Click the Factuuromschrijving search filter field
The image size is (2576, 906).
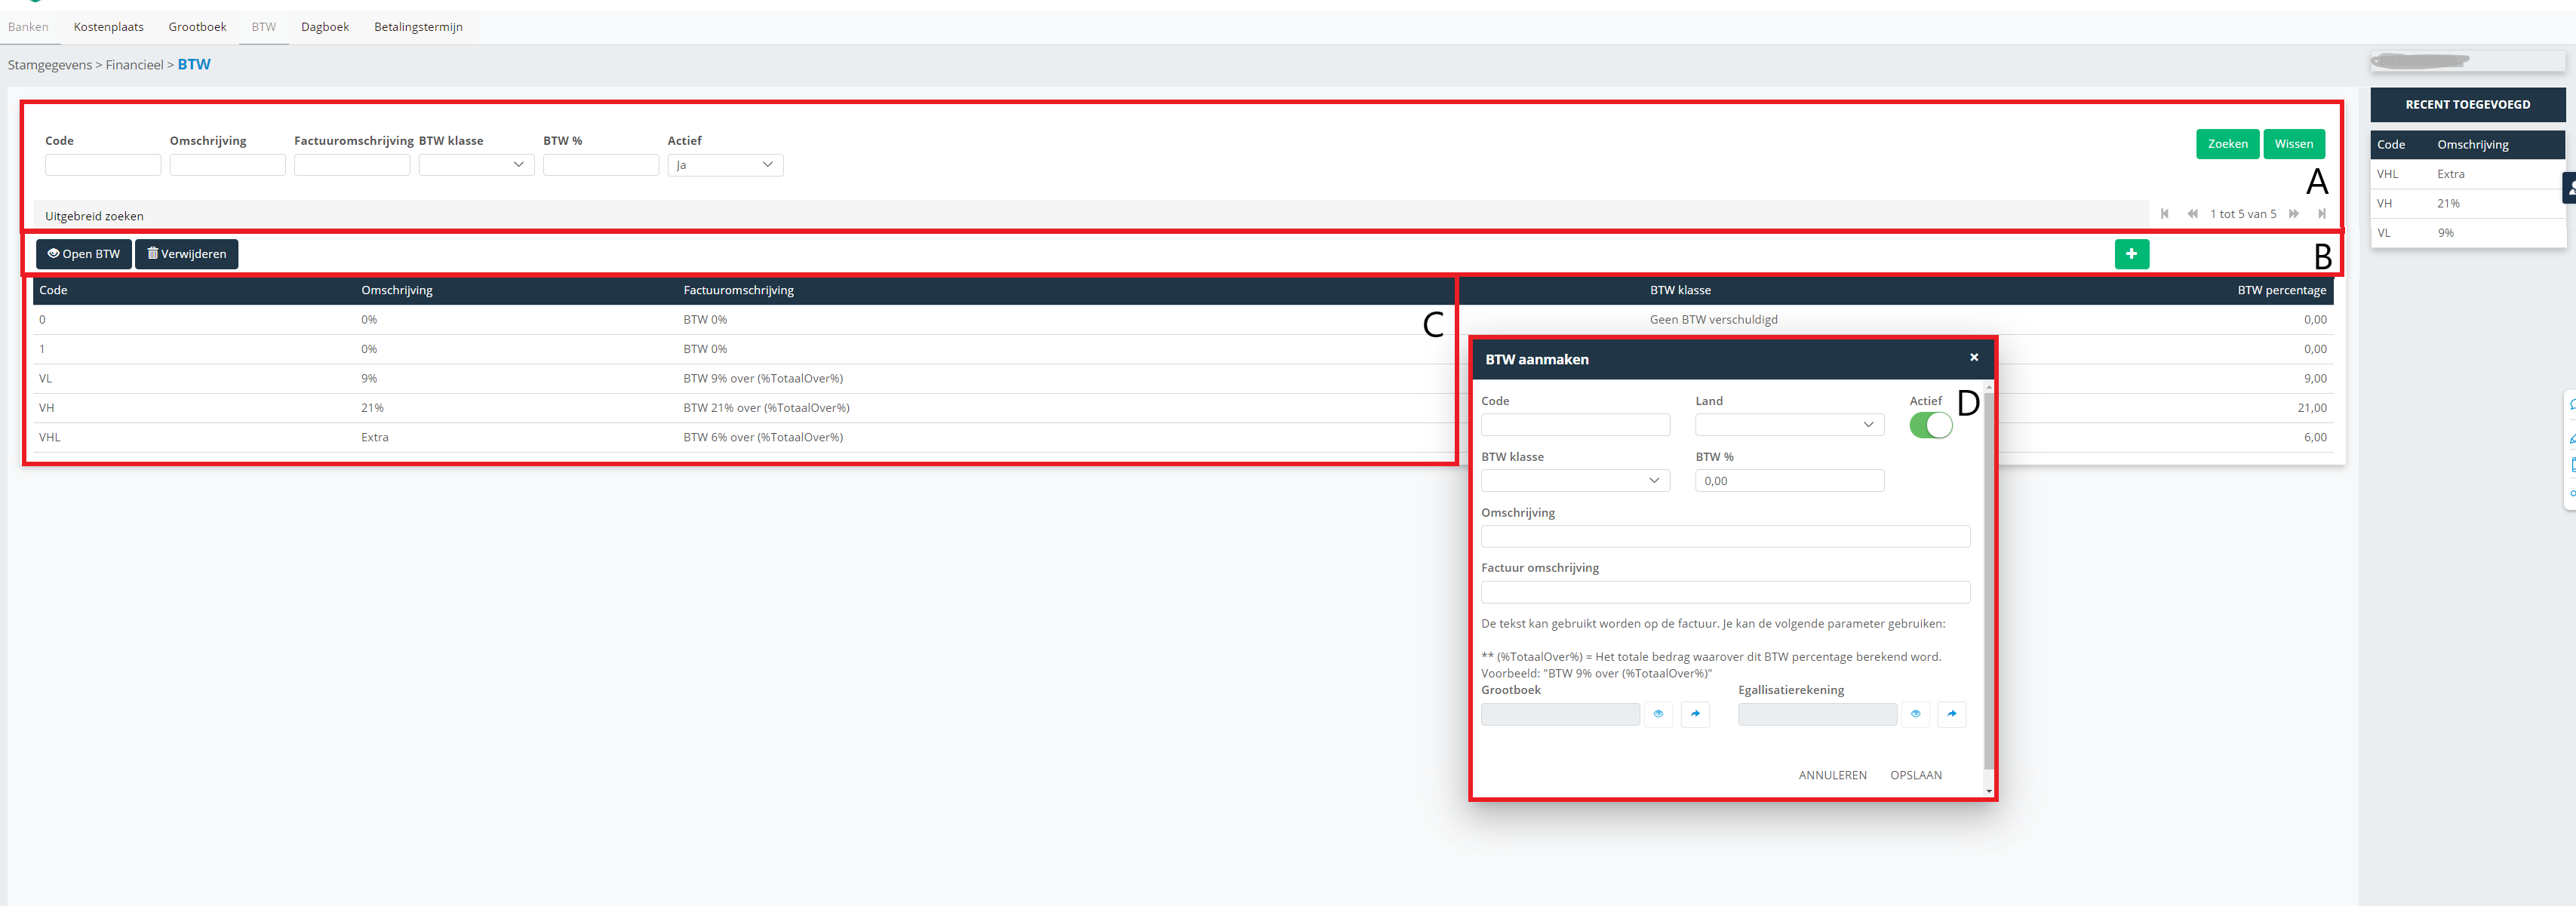click(x=352, y=165)
